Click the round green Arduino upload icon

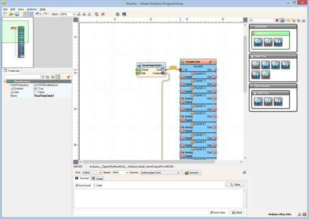point(118,14)
